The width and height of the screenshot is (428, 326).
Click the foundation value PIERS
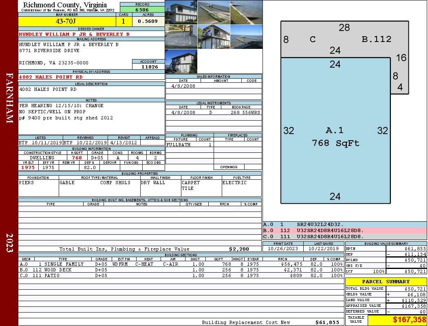pyautogui.click(x=26, y=183)
